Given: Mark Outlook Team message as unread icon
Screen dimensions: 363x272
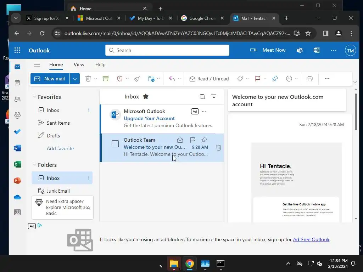Looking at the screenshot, I should point(180,140).
